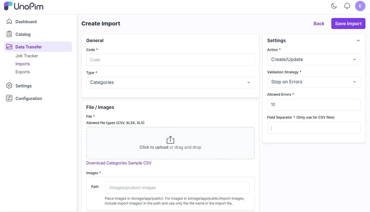Open the notifications bell
Image resolution: width=370 pixels, height=212 pixels.
347,6
